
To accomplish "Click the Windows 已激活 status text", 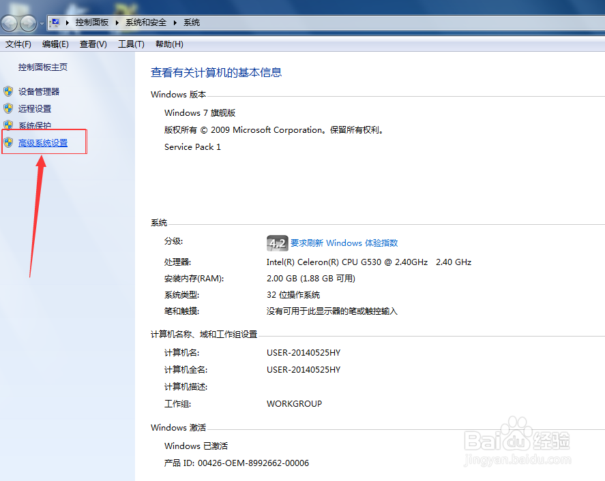I will [196, 446].
